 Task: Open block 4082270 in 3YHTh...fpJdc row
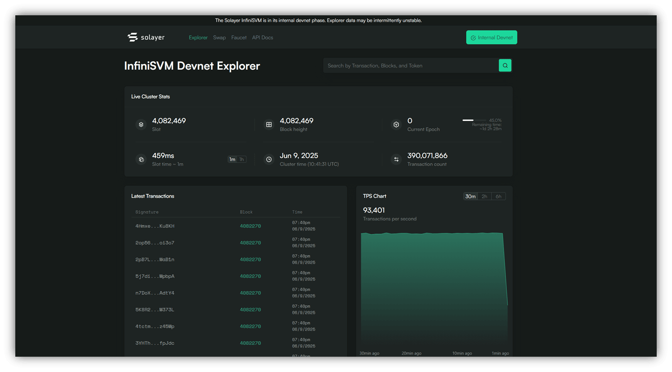pos(250,343)
